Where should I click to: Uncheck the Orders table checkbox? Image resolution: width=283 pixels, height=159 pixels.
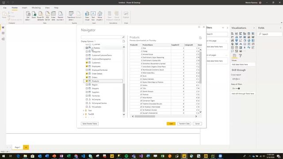87,77
